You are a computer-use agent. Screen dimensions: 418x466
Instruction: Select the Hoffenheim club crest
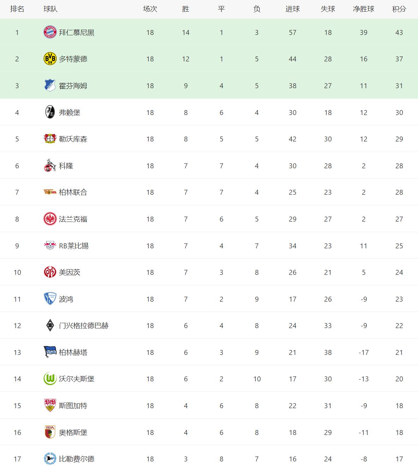50,86
